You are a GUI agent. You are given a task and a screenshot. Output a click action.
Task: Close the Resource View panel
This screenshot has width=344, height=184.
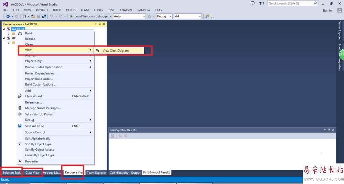[x=104, y=24]
